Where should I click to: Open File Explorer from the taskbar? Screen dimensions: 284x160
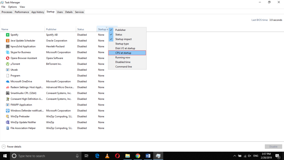pos(128,156)
